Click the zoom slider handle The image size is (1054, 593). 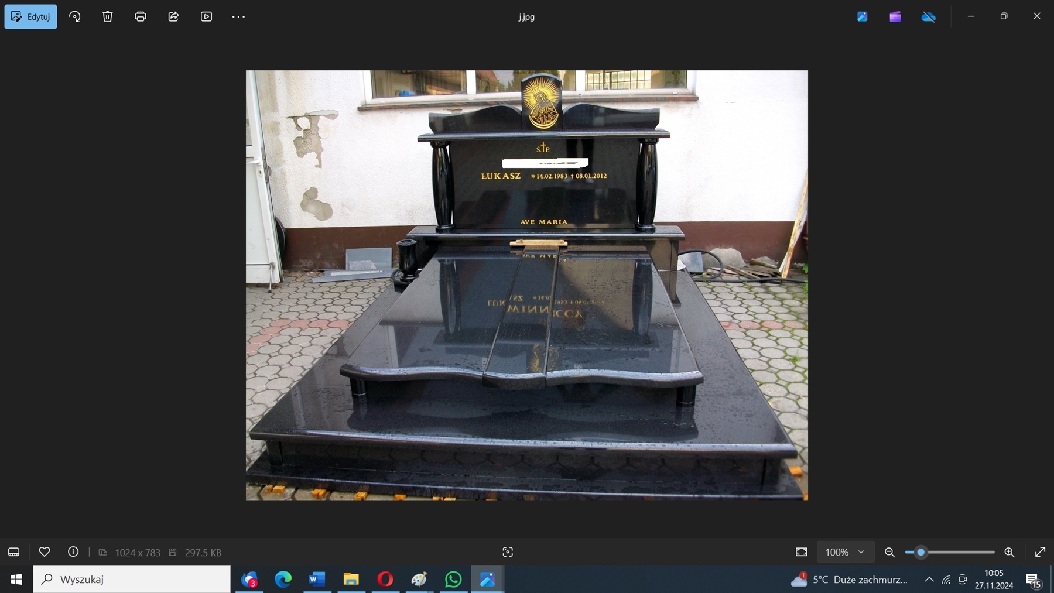tap(920, 552)
